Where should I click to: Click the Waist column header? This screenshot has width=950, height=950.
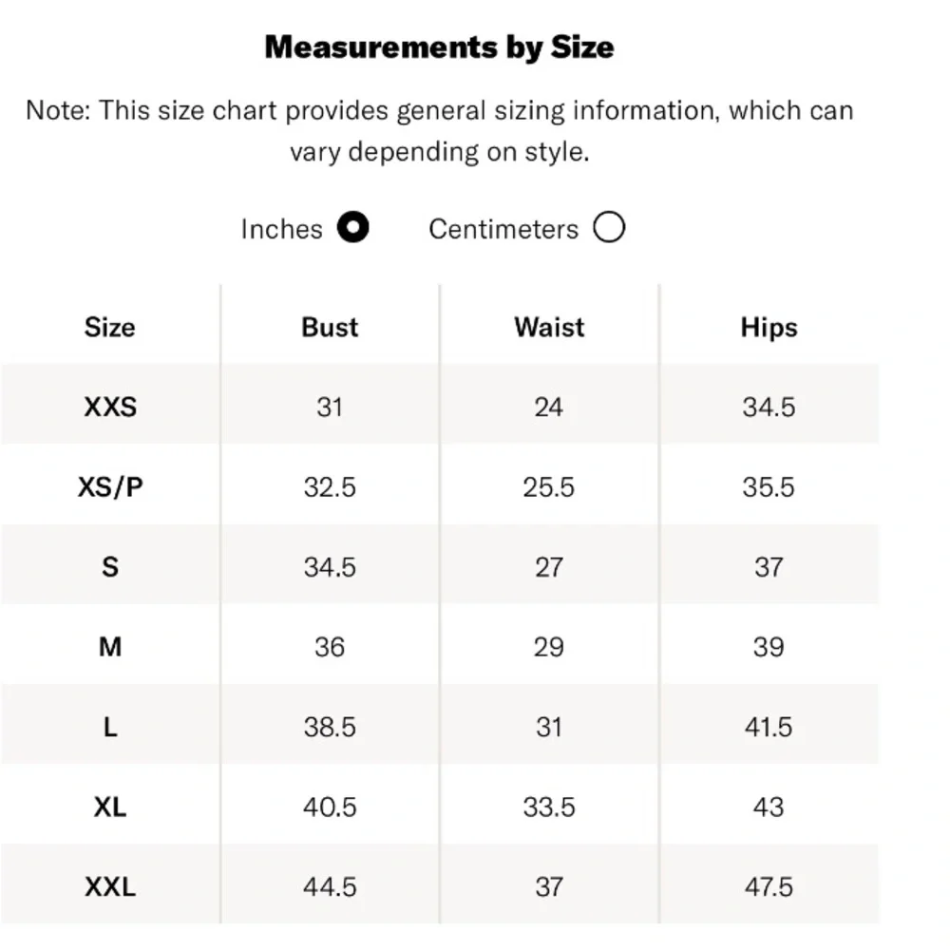pyautogui.click(x=549, y=328)
